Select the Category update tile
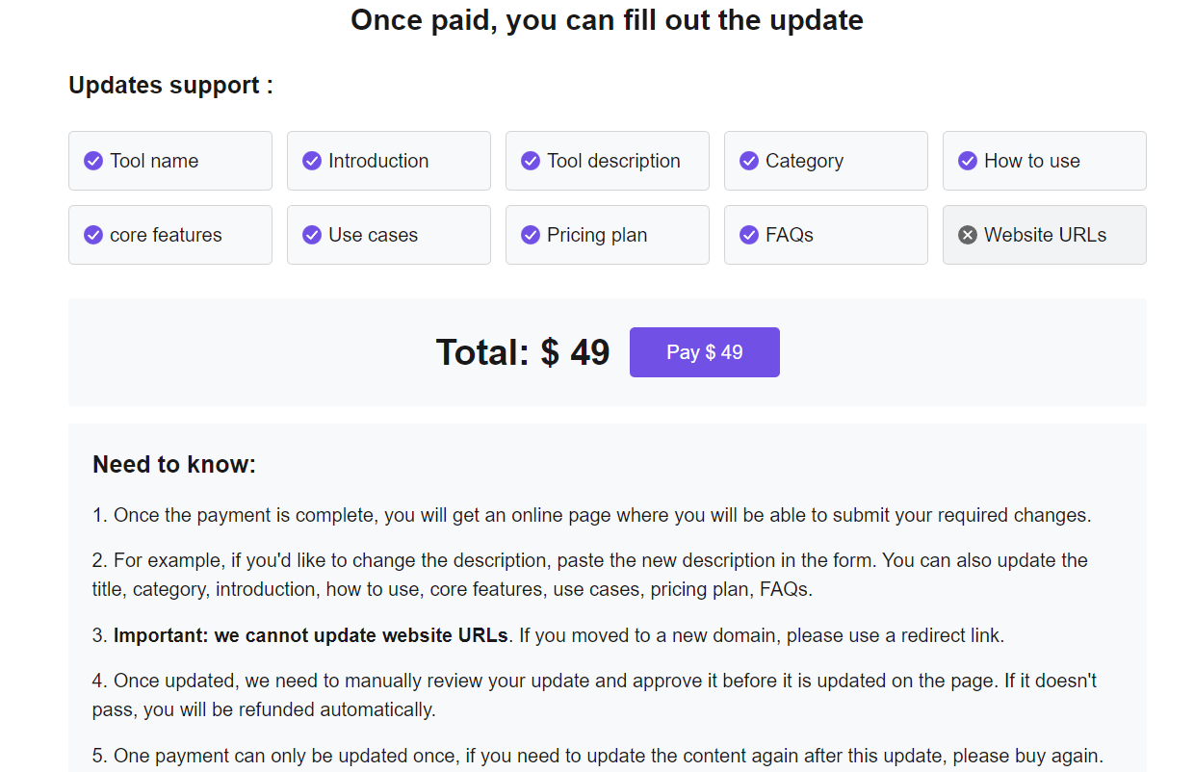 825,161
